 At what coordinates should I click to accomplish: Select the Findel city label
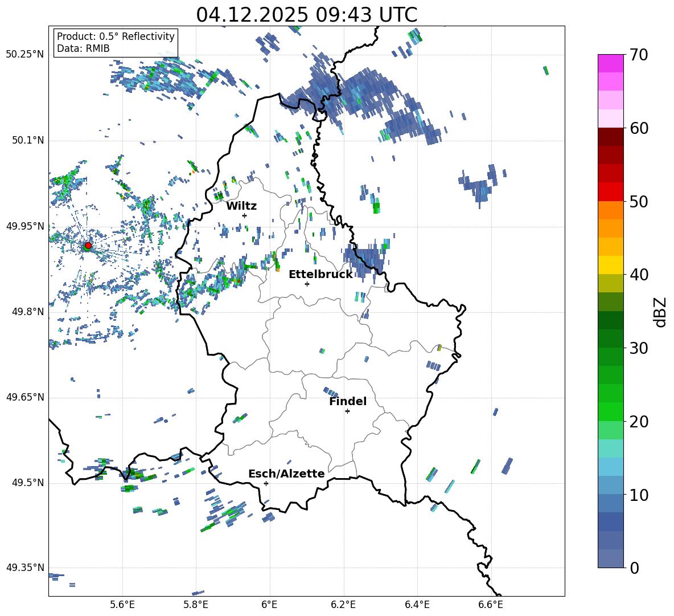(x=348, y=401)
